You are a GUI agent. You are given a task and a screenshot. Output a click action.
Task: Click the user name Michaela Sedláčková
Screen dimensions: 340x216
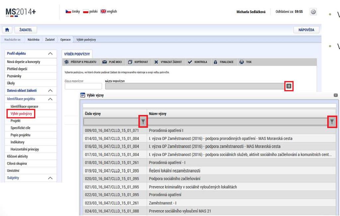coord(251,12)
